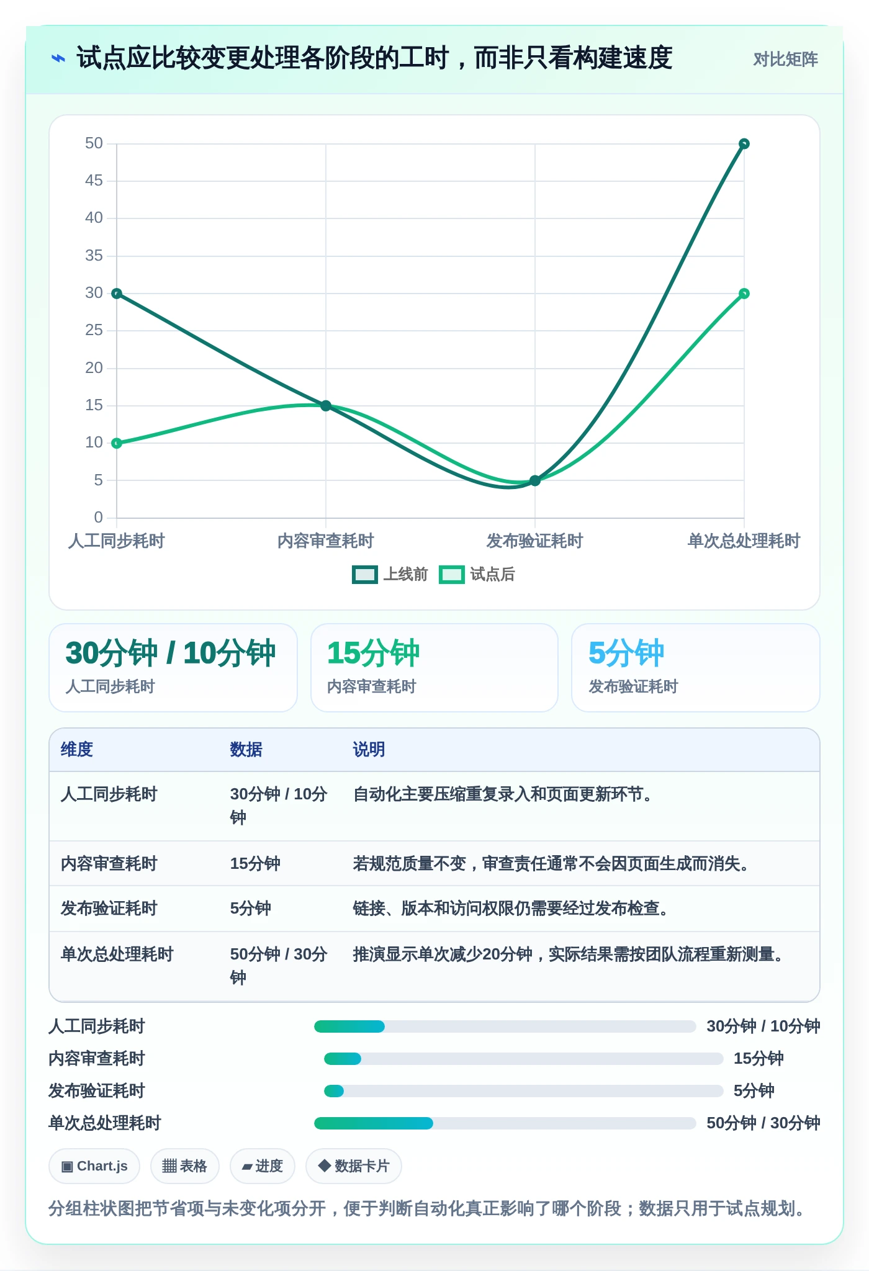This screenshot has height=1271, width=869.
Task: Click the y-axis value 25
Action: (94, 331)
